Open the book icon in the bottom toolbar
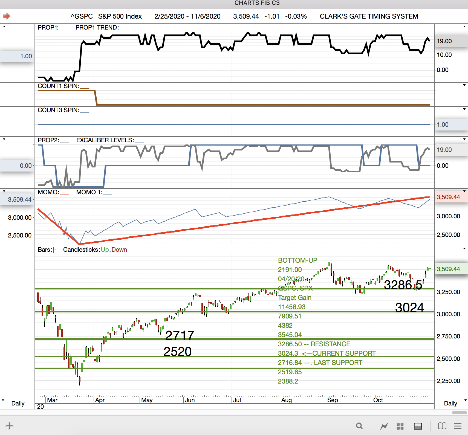Image resolution: width=468 pixels, height=435 pixels. [442, 426]
